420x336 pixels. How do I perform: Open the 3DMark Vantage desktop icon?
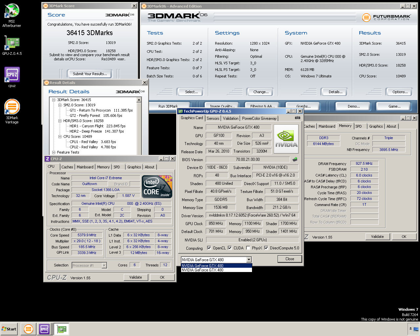pos(12,112)
